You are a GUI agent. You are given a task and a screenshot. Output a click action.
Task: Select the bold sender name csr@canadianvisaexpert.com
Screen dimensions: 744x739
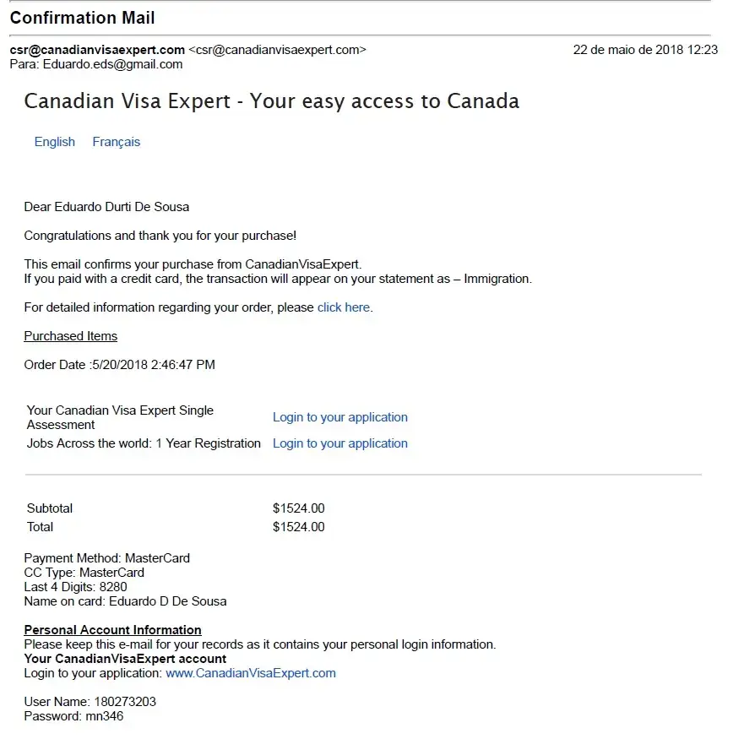coord(97,50)
